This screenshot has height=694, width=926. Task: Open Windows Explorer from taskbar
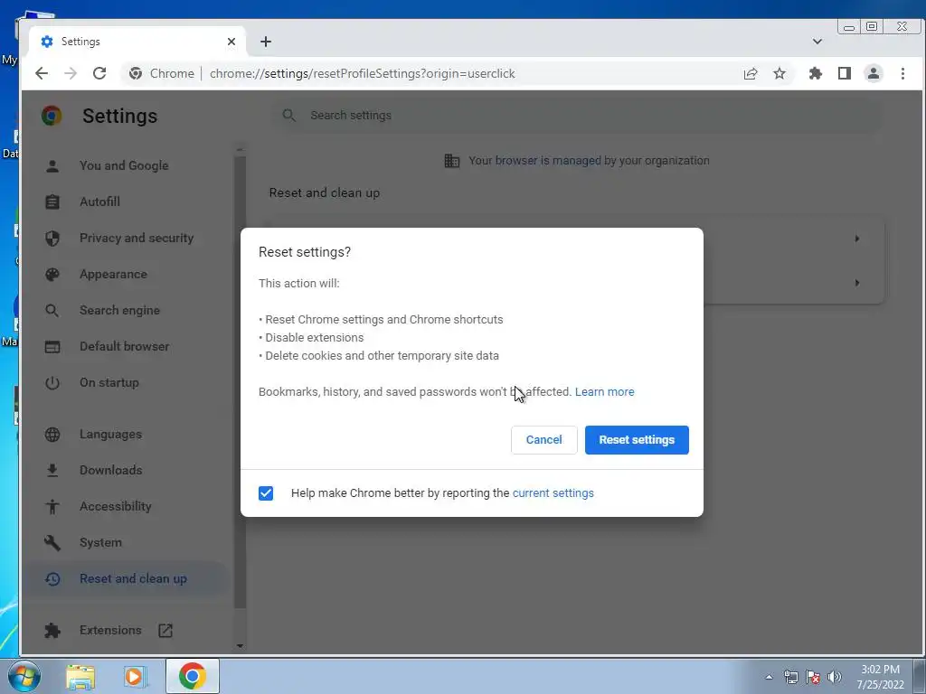[80, 676]
